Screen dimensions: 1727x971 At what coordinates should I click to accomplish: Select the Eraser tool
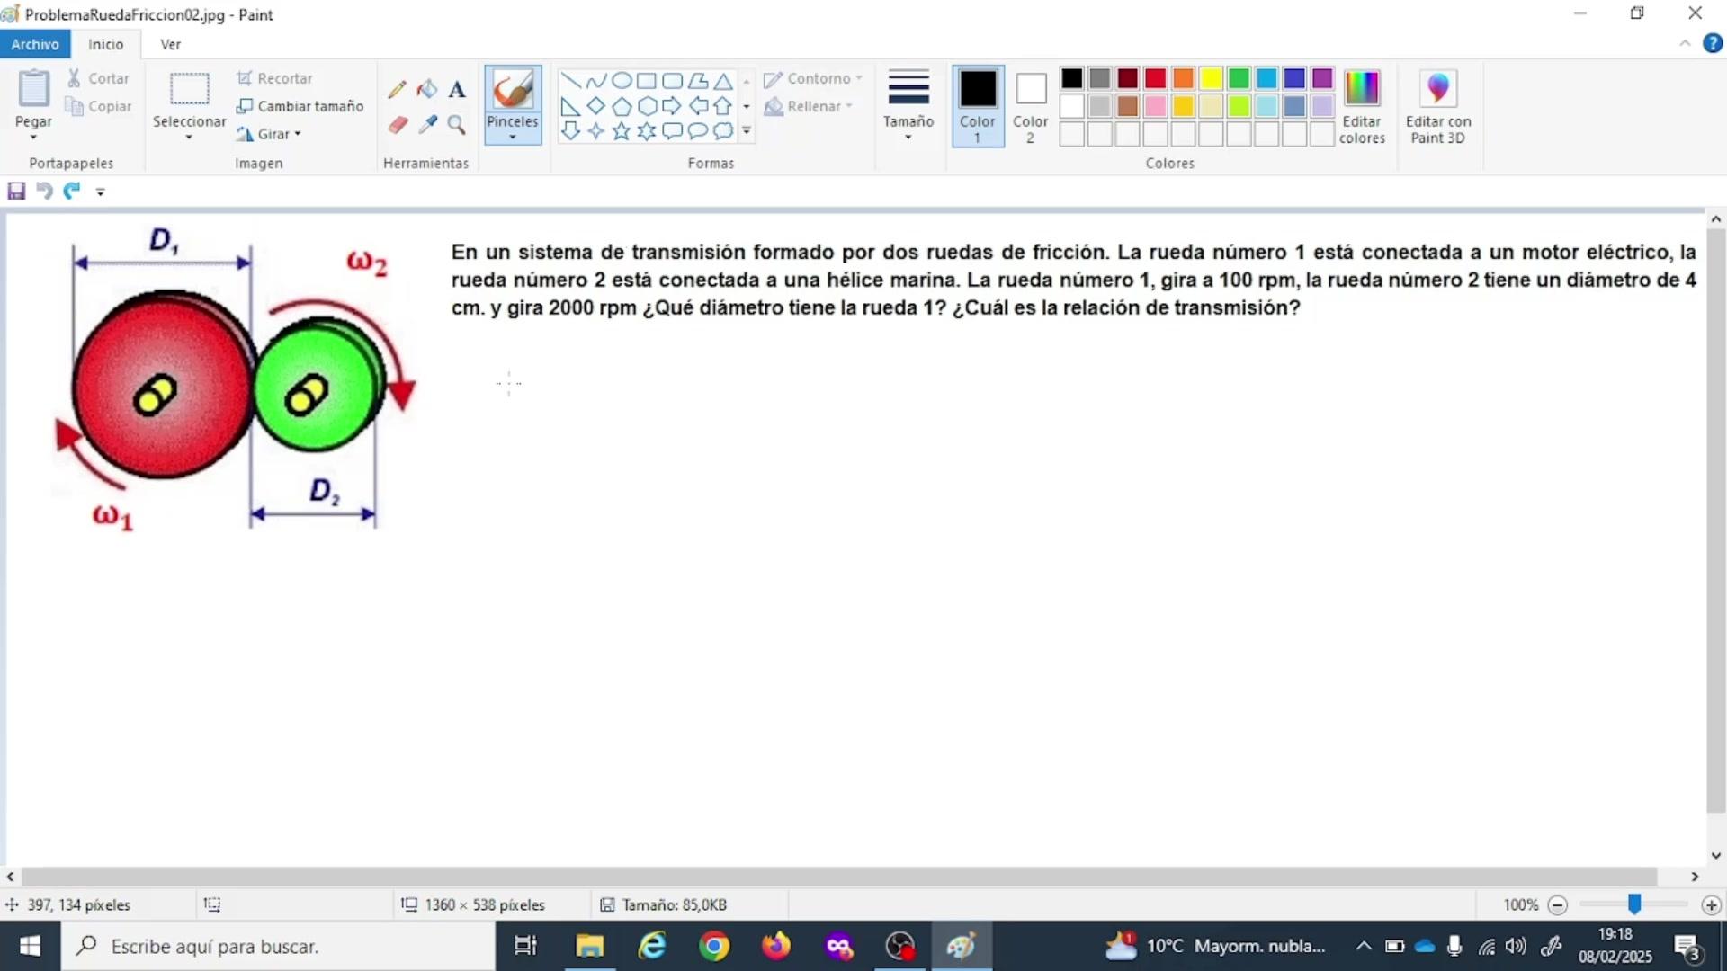click(398, 125)
